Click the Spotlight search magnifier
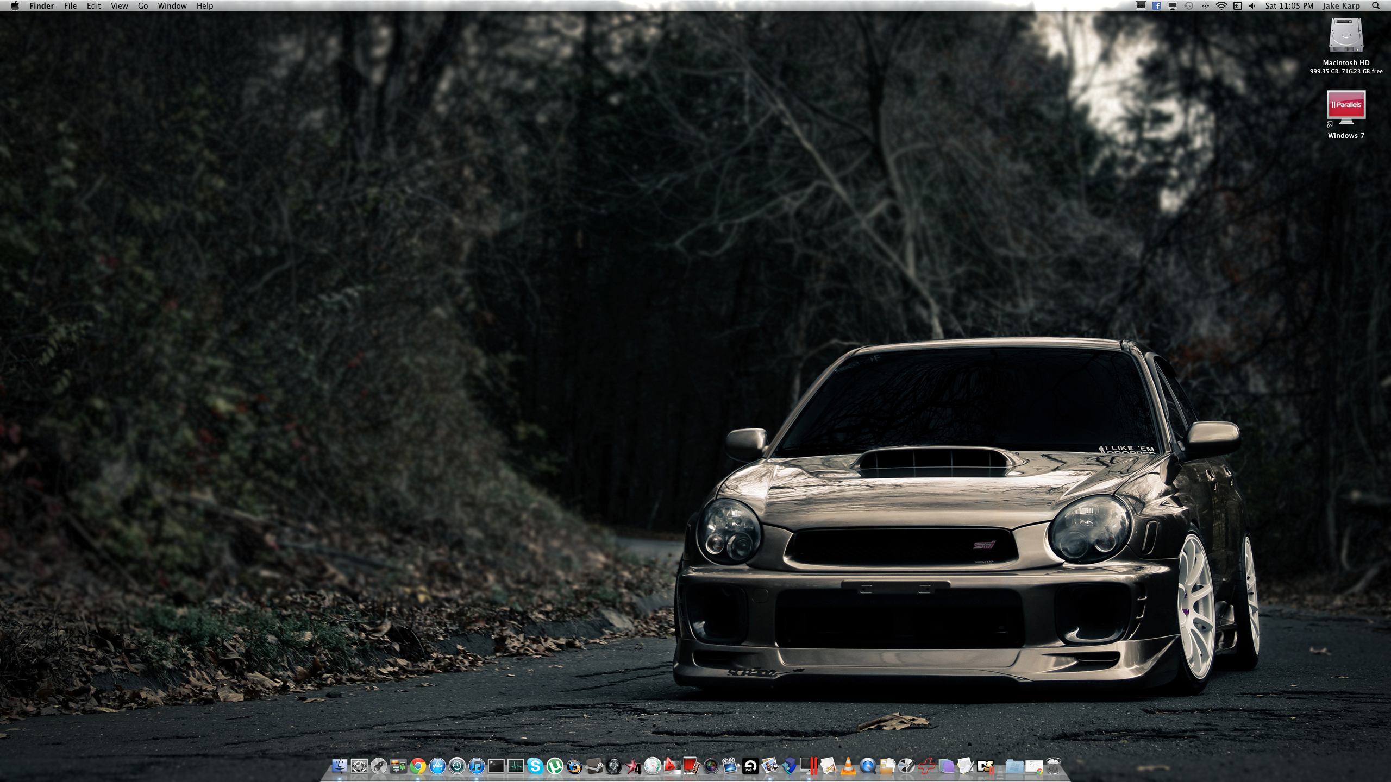The image size is (1391, 782). click(x=1375, y=6)
